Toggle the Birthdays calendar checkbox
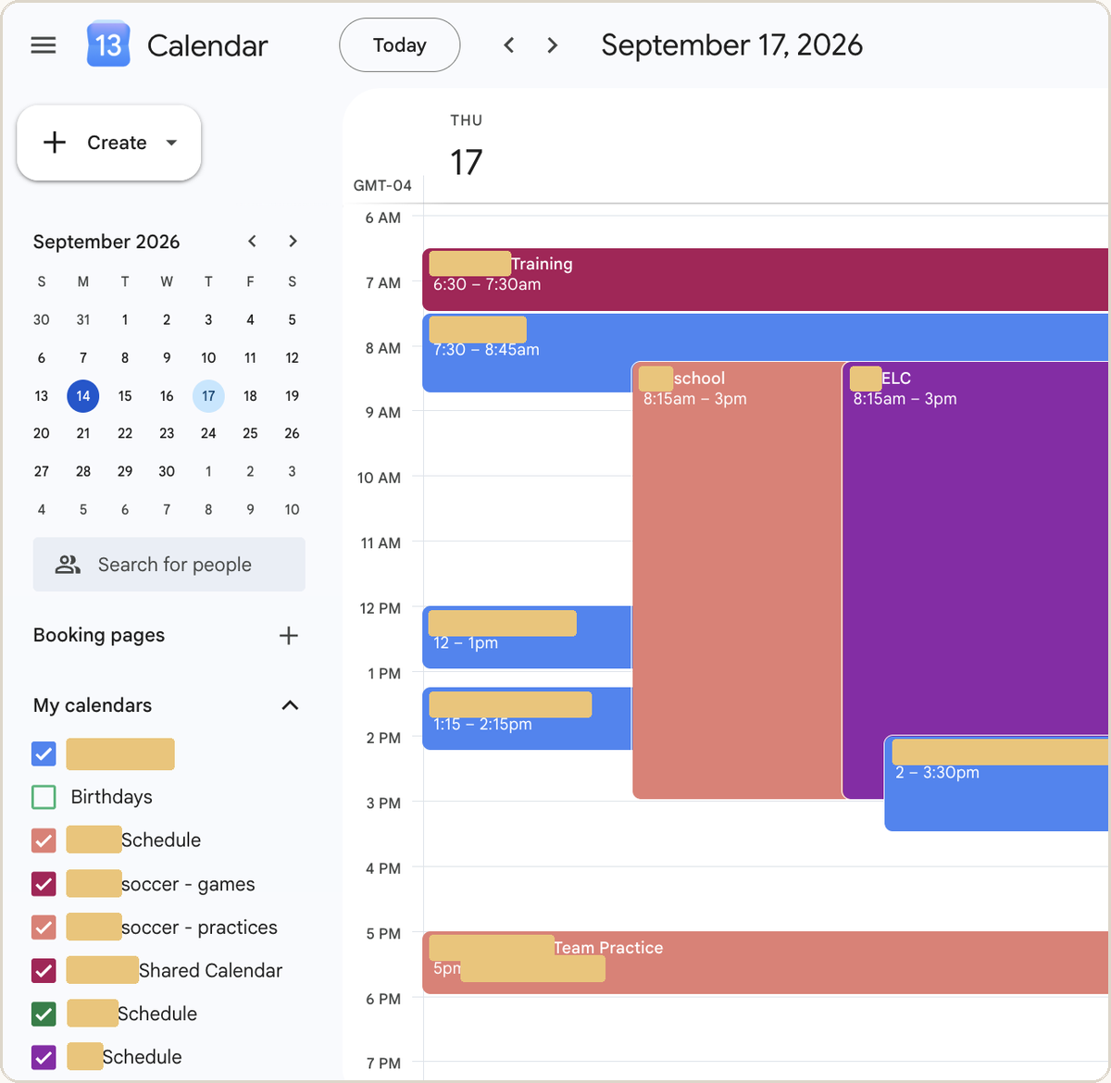1111x1083 pixels. pos(44,797)
